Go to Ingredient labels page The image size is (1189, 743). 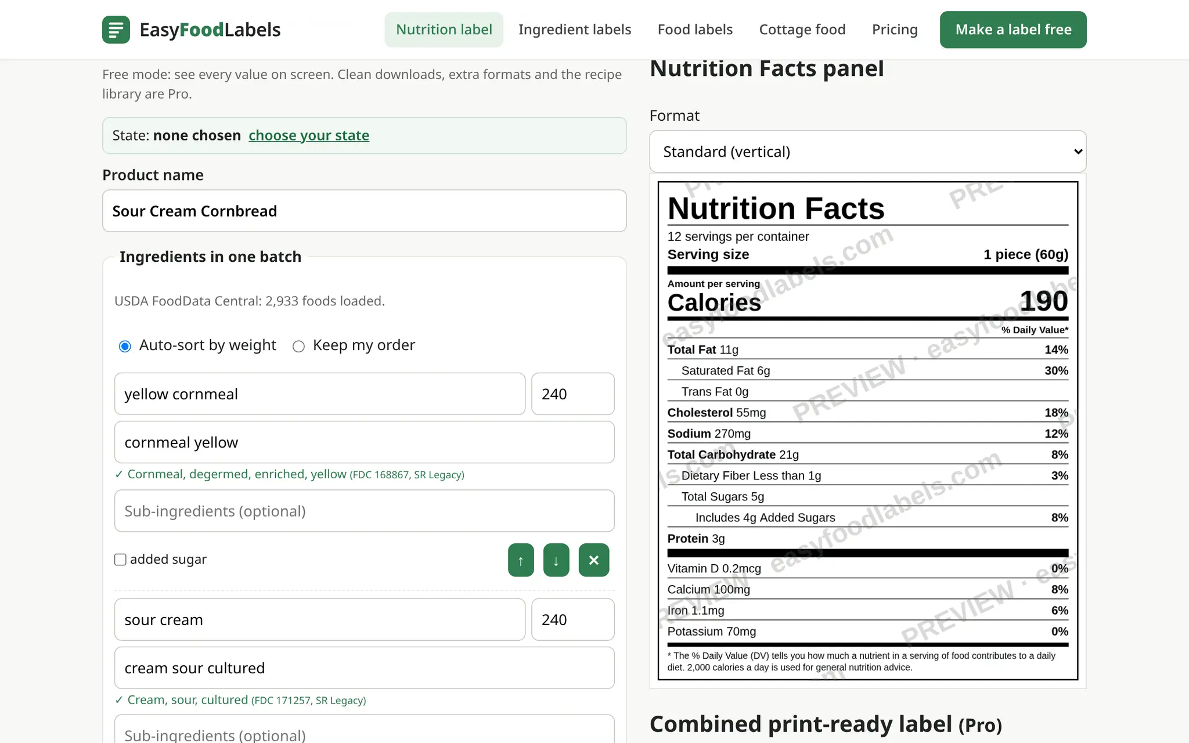click(x=575, y=30)
